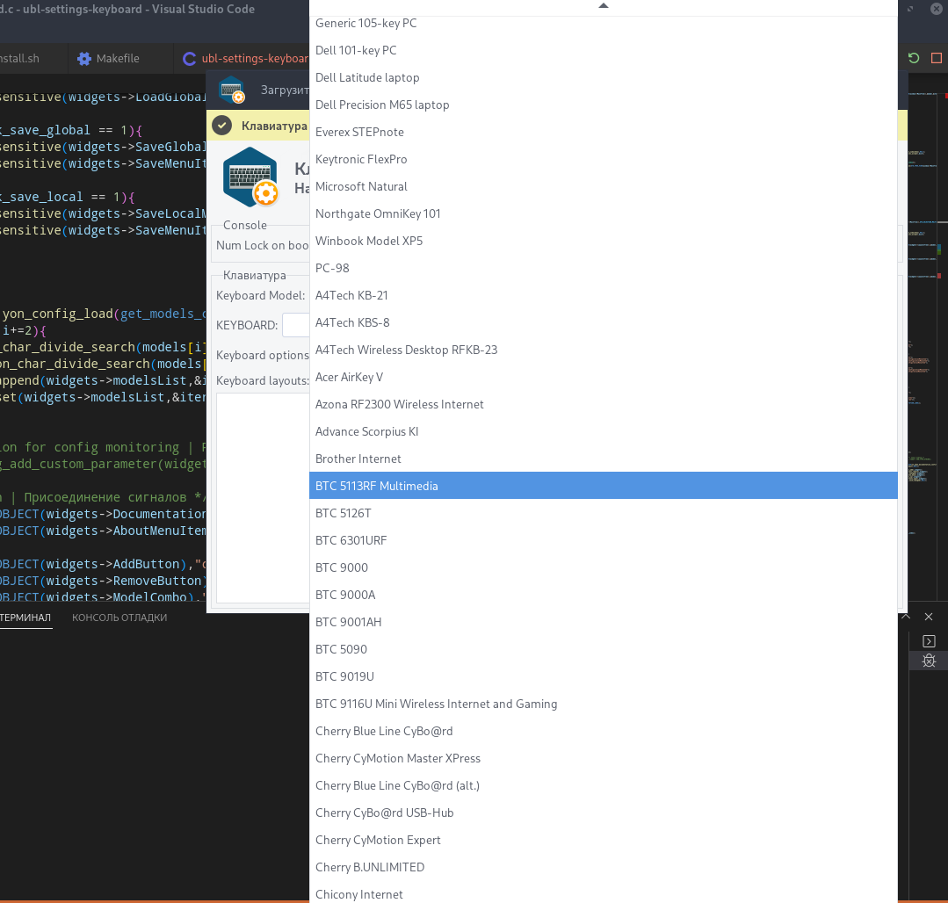The image size is (948, 903).
Task: Click the large keyboard application logo
Action: click(250, 177)
